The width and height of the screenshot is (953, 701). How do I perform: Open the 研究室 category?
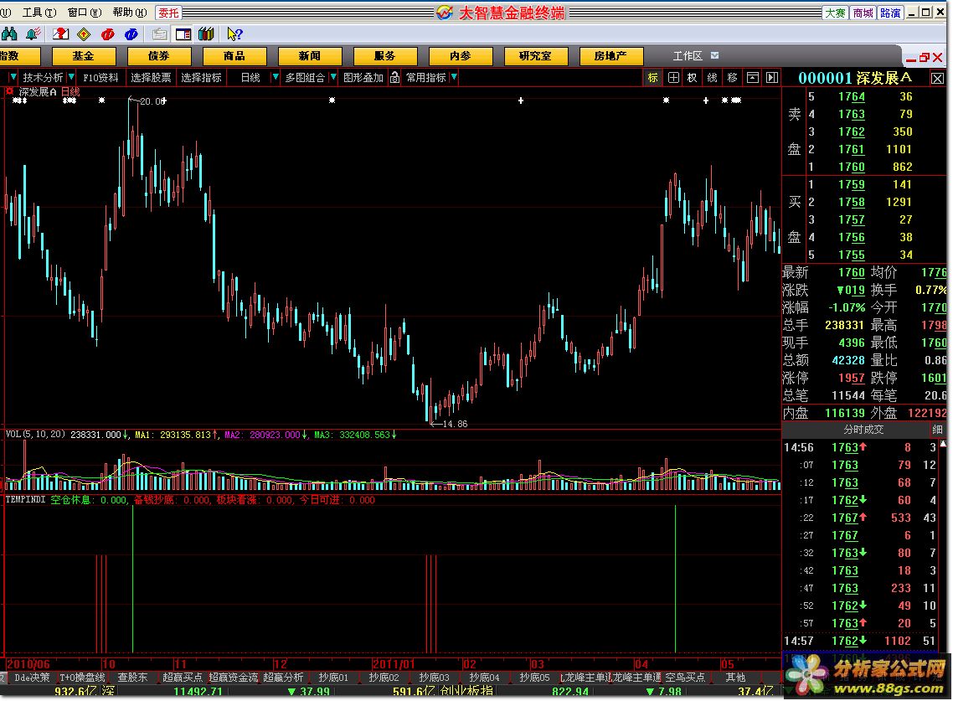click(535, 56)
